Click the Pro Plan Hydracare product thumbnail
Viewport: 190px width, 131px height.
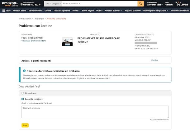(67, 42)
